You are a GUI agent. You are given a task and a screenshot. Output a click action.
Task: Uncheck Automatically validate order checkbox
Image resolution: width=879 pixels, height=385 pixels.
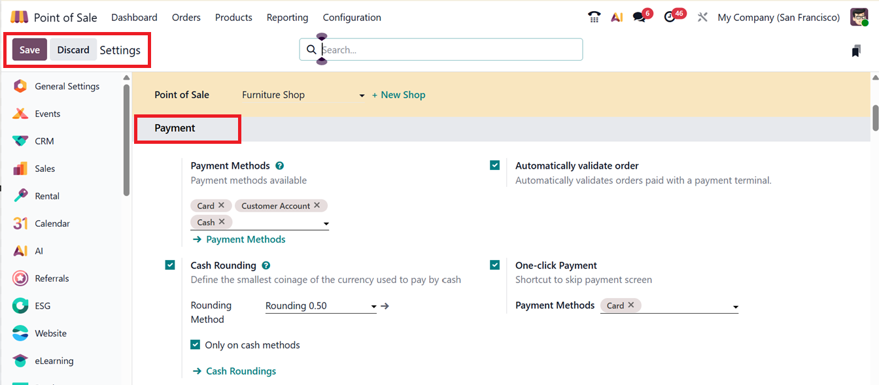point(495,165)
